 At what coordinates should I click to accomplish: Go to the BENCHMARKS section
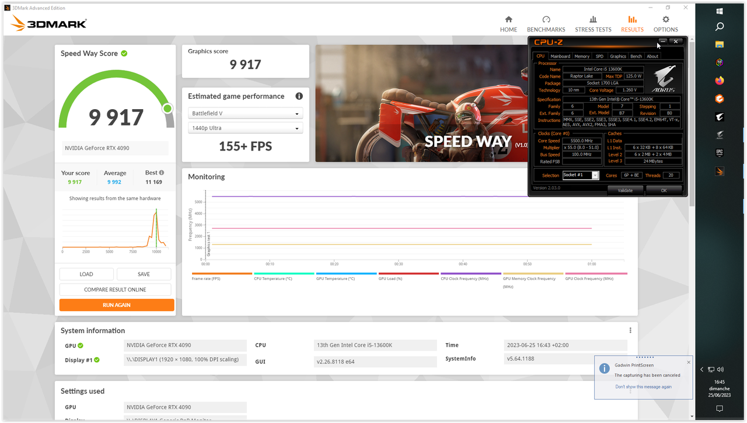point(546,24)
